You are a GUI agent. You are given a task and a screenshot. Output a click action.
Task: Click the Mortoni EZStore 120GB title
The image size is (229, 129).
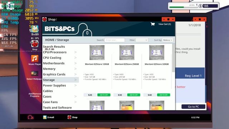click(97, 64)
